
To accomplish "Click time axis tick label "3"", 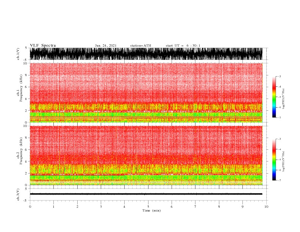I will click(x=101, y=207).
